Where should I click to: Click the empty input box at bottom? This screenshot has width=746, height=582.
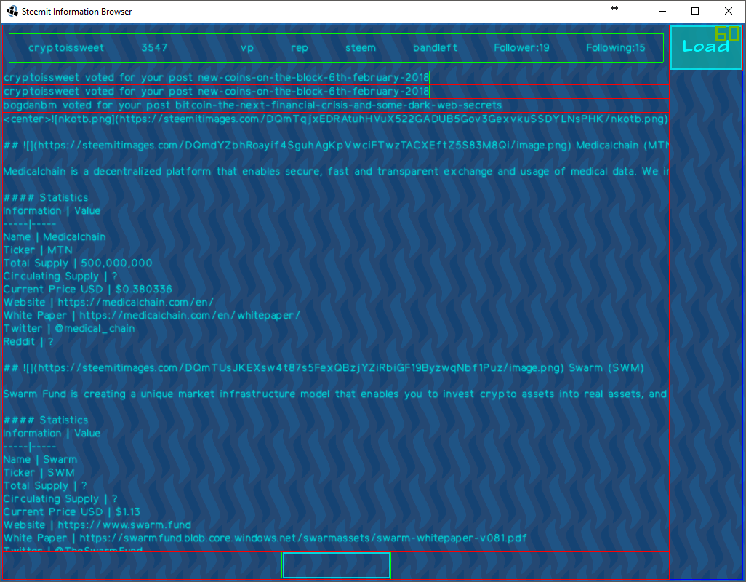[337, 565]
